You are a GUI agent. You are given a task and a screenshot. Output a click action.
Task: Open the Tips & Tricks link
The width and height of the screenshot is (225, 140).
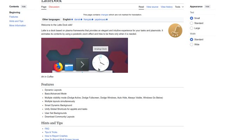point(51,132)
